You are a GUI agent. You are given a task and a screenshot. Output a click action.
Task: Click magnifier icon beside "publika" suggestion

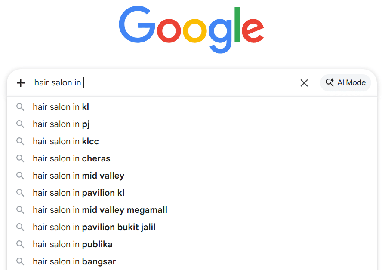pyautogui.click(x=20, y=244)
